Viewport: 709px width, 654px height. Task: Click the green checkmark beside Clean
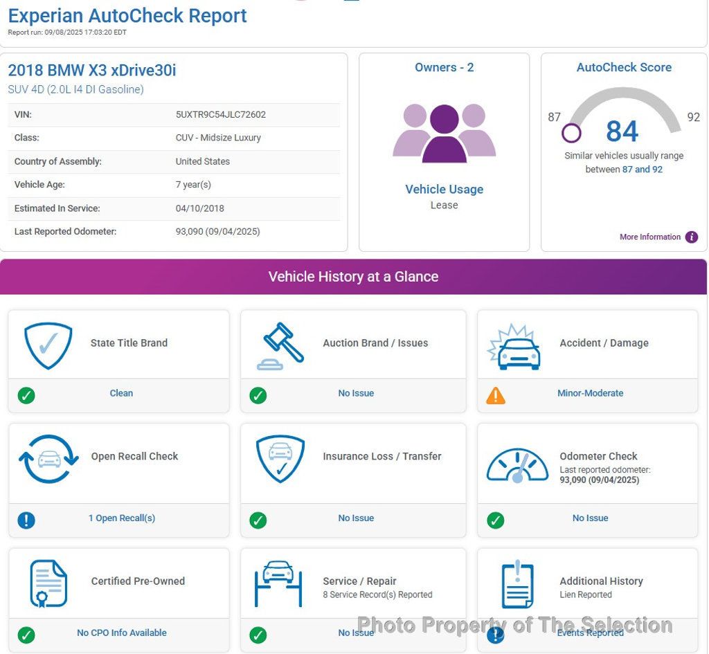click(26, 395)
